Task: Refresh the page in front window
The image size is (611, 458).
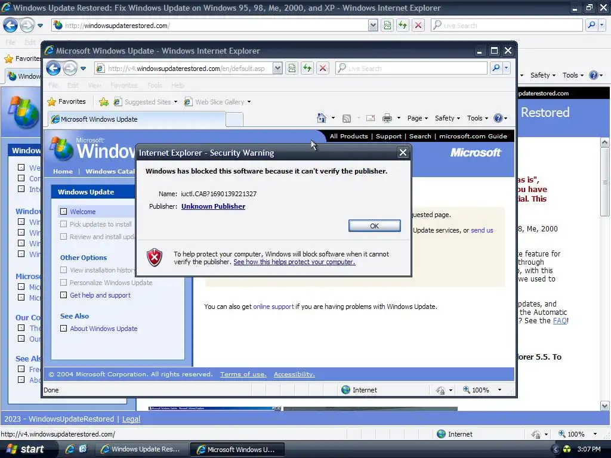Action: pyautogui.click(x=307, y=69)
